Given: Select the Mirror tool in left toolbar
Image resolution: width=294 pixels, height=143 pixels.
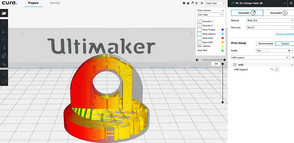Looking at the screenshot, I should (x=4, y=47).
